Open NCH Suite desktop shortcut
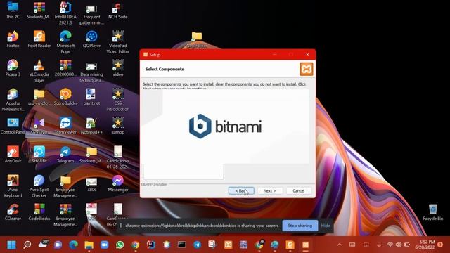450x253 pixels. [117, 11]
